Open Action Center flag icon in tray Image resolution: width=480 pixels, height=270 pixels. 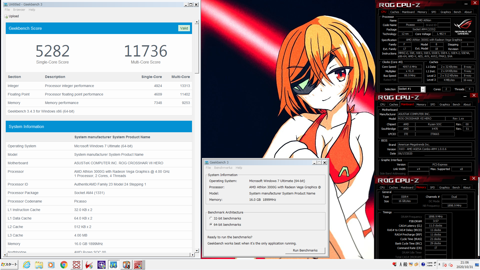coord(445,265)
